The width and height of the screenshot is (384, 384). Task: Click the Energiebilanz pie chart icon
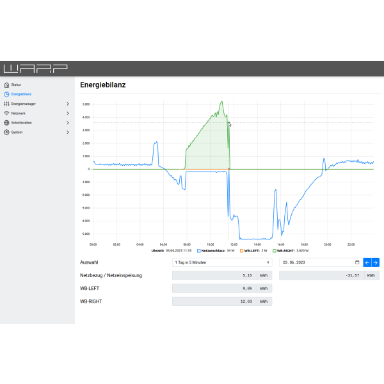(6, 94)
